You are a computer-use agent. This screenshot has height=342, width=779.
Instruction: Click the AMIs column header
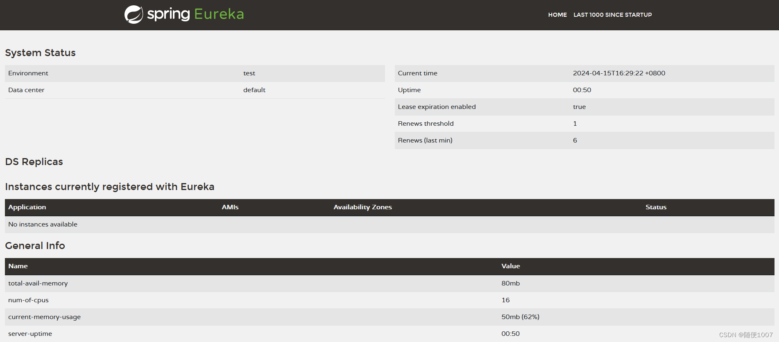(x=230, y=207)
